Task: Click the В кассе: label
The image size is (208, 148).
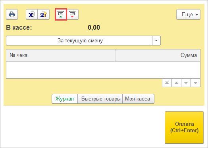Action: coord(19,28)
